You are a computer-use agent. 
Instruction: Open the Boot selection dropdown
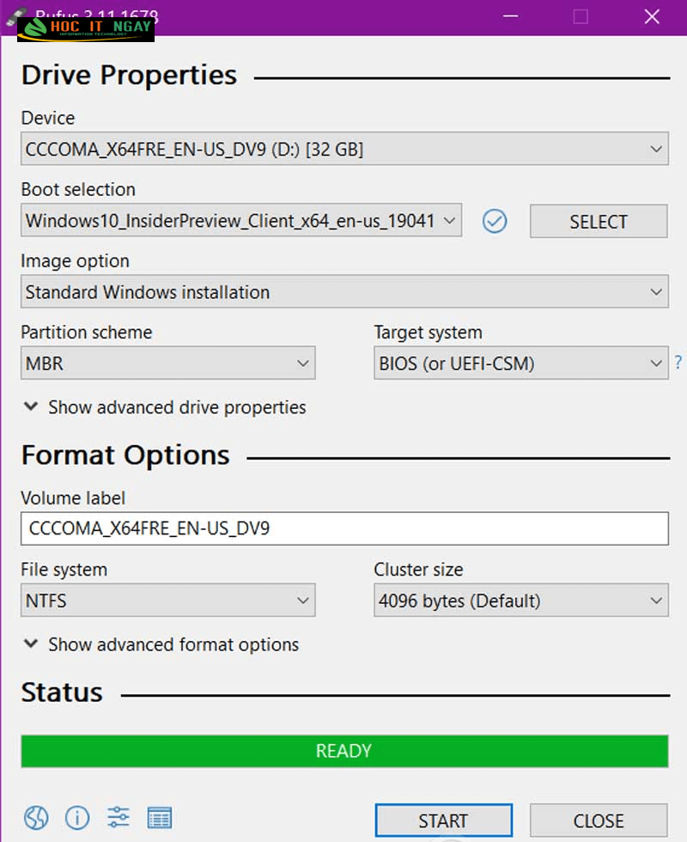241,220
